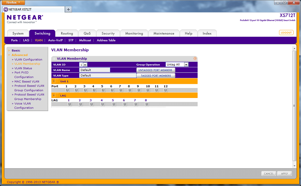
Task: Toggle the LAG select-all checkbox
Action: pyautogui.click(x=57, y=95)
